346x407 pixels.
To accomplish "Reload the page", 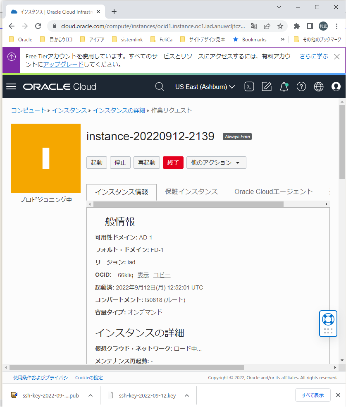I will [38, 26].
